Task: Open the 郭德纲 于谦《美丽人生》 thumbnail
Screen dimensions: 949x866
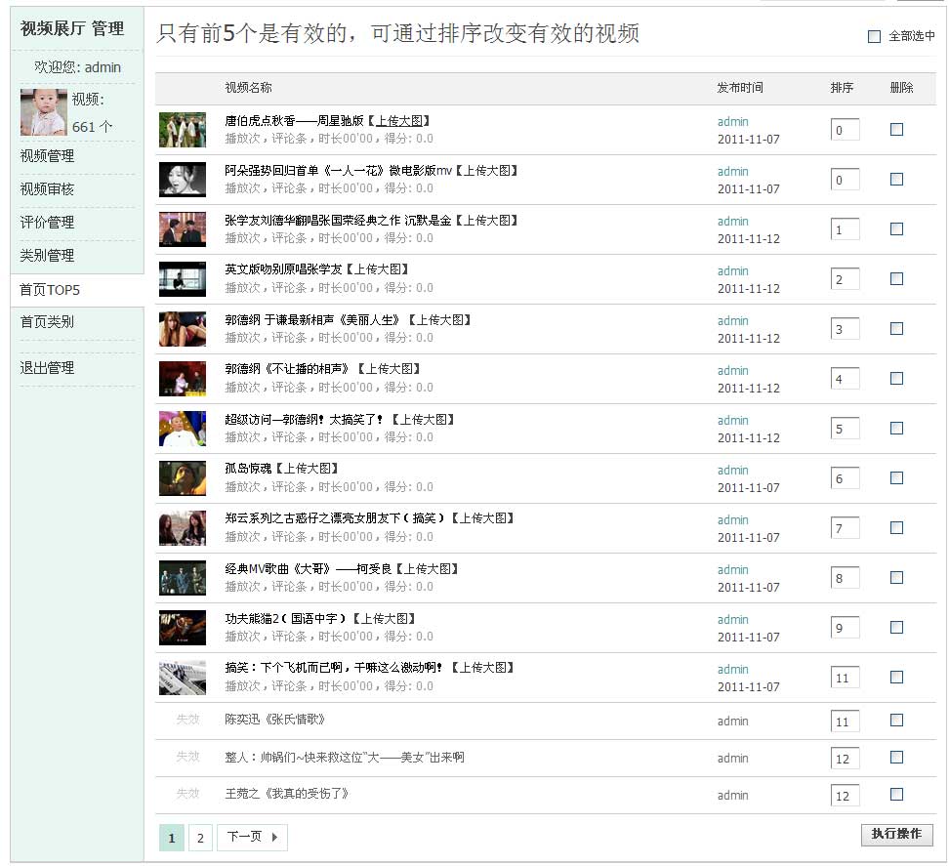Action: pos(183,329)
